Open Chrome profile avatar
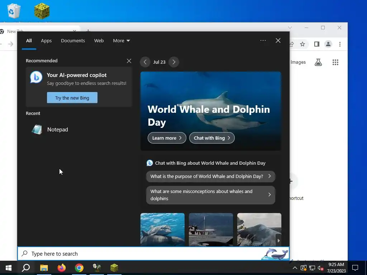Image resolution: width=367 pixels, height=275 pixels. pyautogui.click(x=328, y=44)
